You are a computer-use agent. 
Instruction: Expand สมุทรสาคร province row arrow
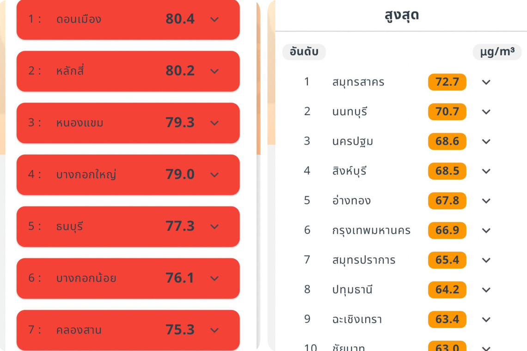click(x=486, y=82)
